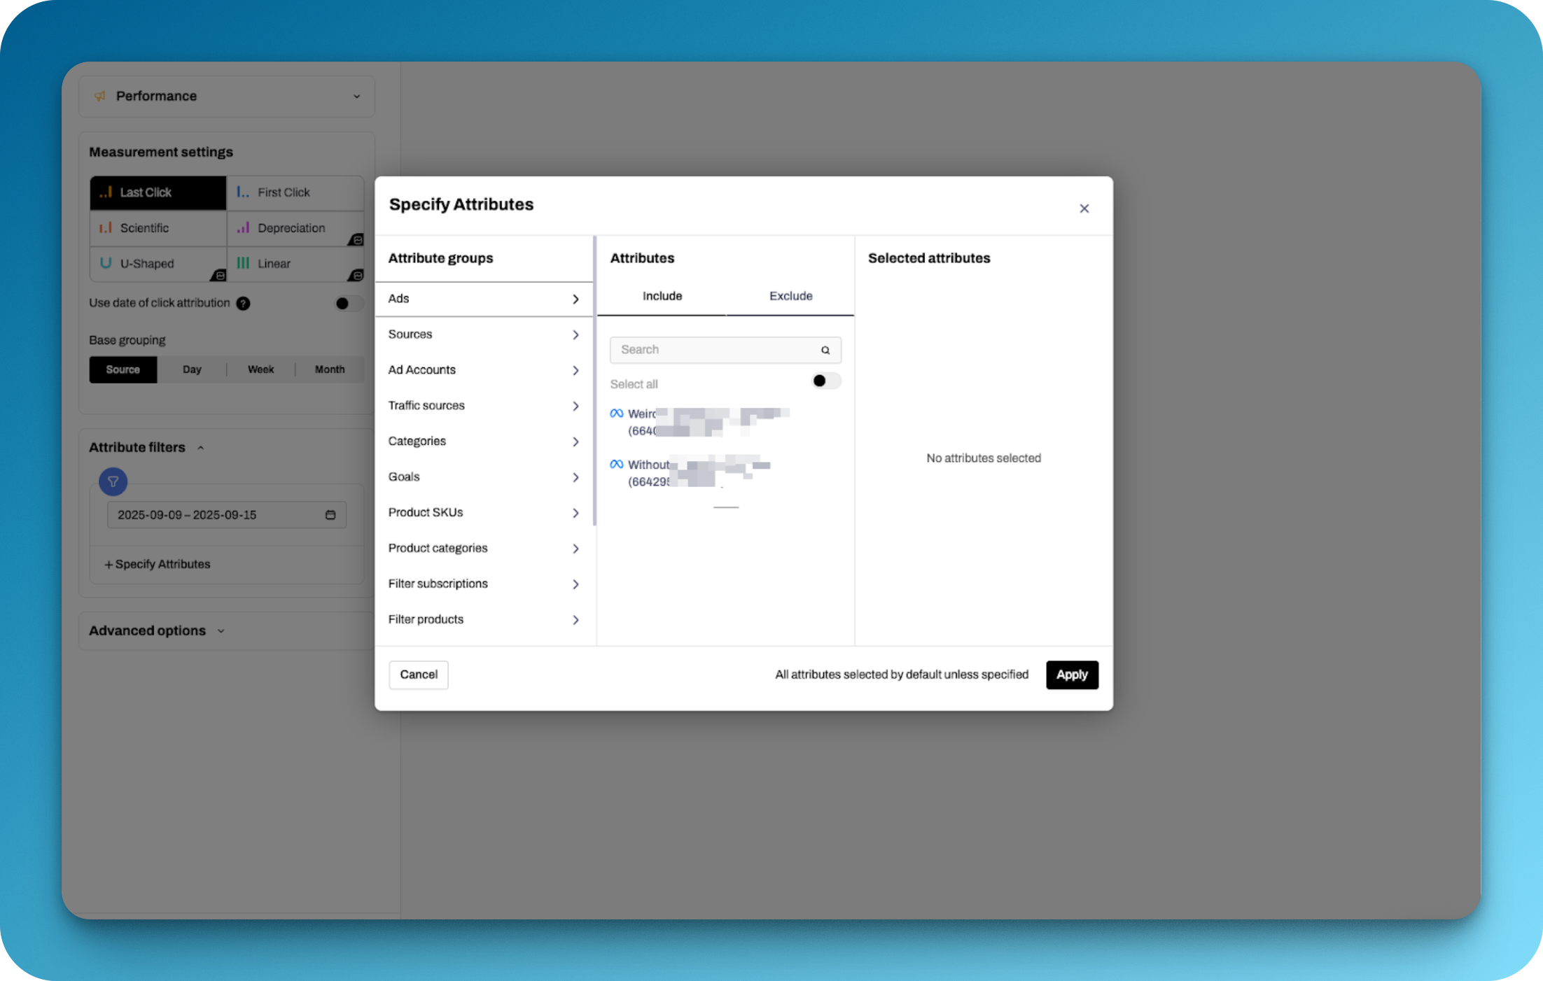The image size is (1543, 981).
Task: Click the help question mark icon
Action: pos(243,304)
